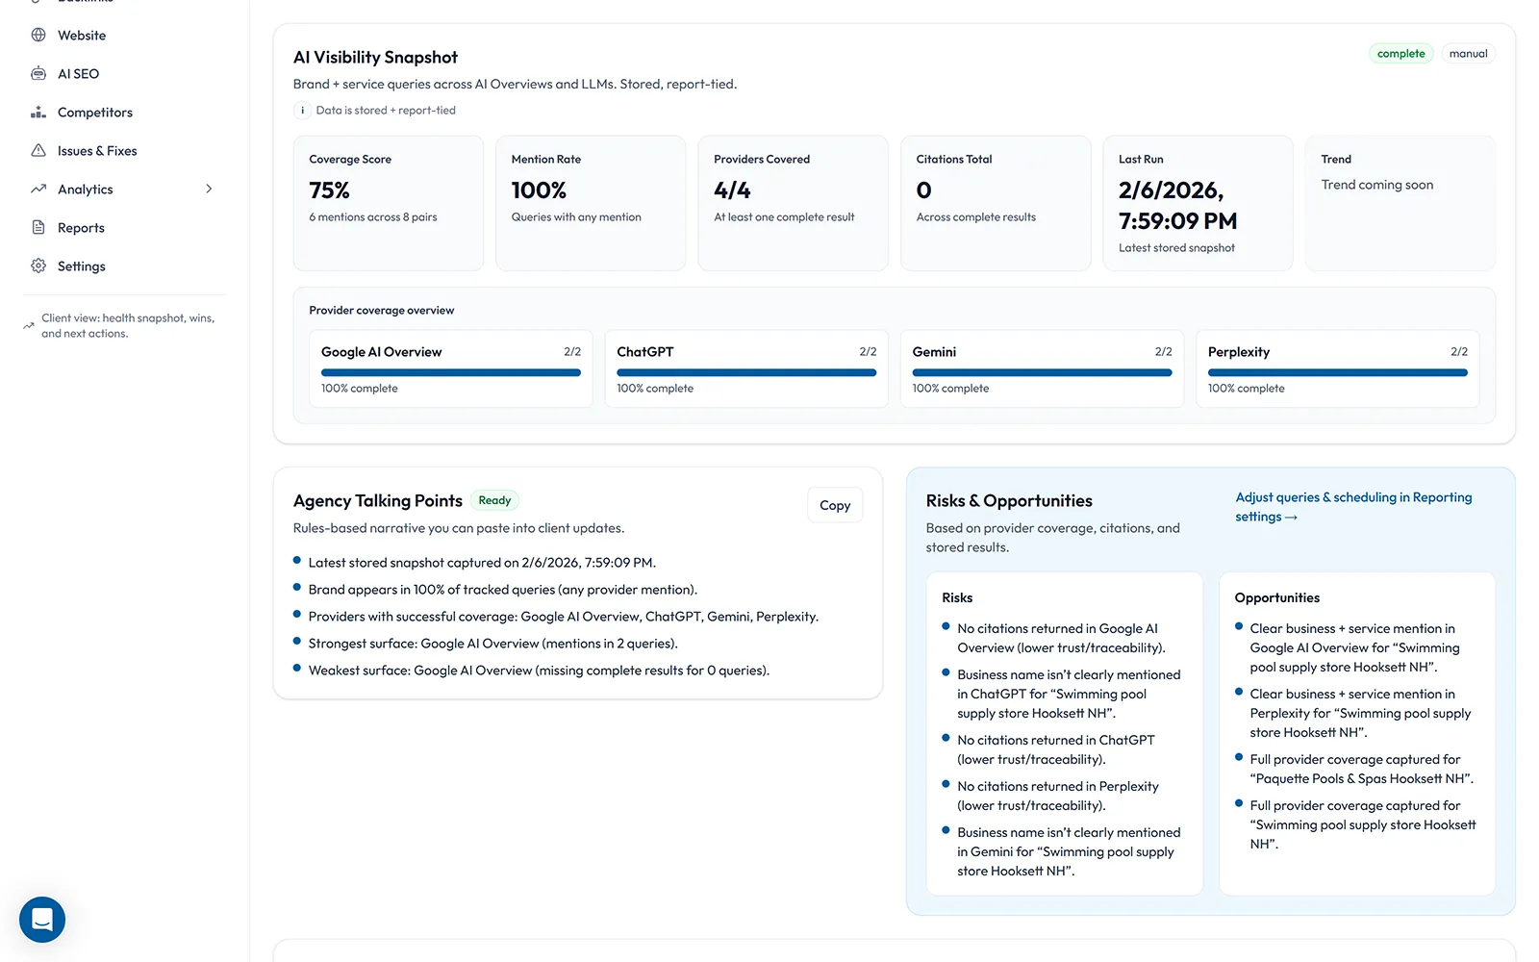Click the Reports document icon

pos(38,227)
